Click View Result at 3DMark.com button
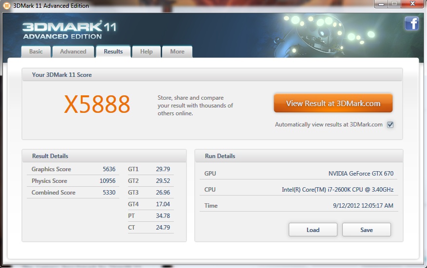This screenshot has width=427, height=268. point(333,104)
